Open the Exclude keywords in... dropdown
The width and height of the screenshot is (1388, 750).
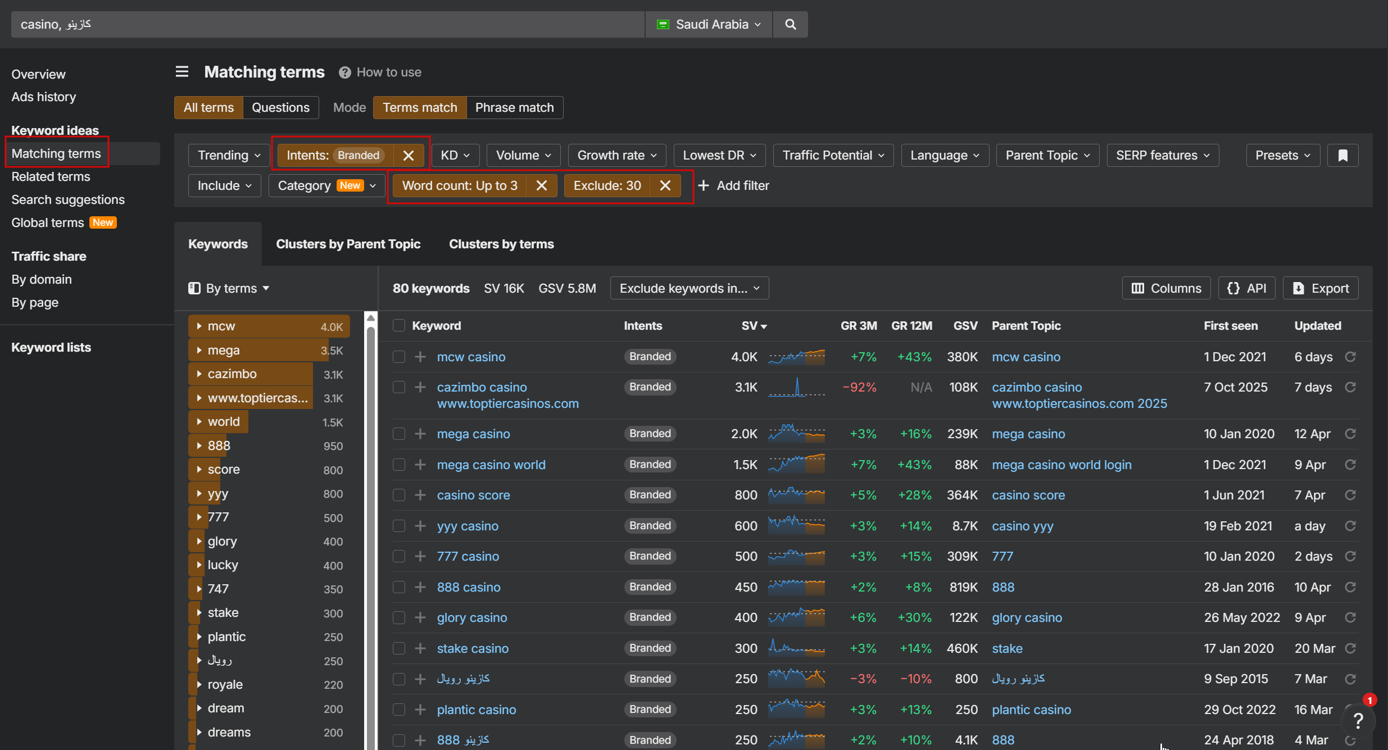689,288
